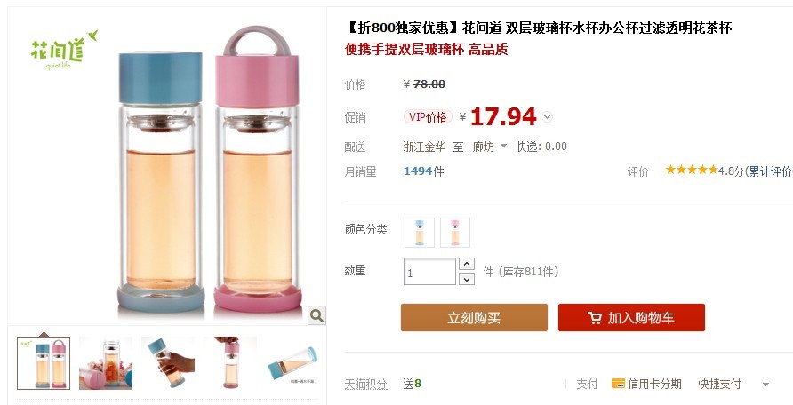Screen dimensions: 793x405
Task: Click the magnifier zoom icon on product image
Action: [317, 315]
